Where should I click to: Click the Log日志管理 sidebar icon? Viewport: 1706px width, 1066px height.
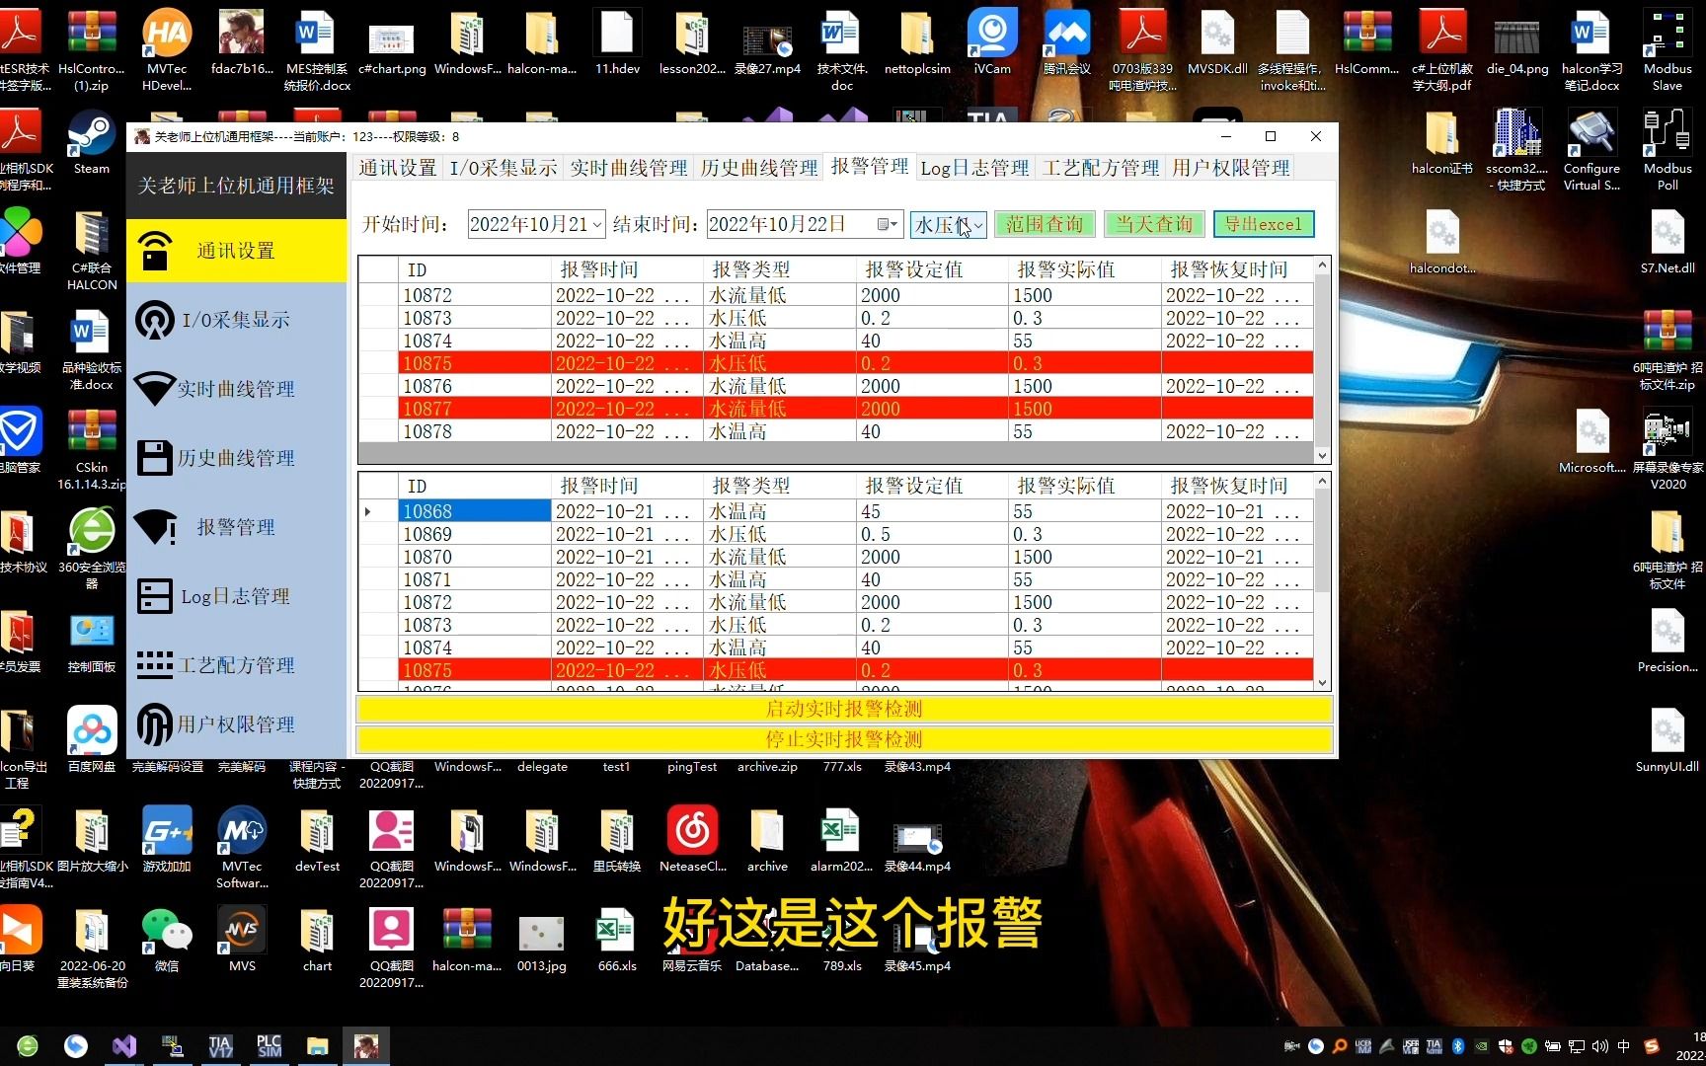(155, 596)
